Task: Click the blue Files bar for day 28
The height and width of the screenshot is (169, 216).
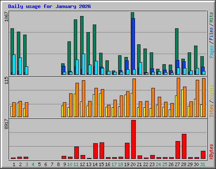Action: [x=184, y=65]
